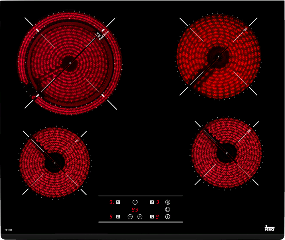Screen dimensions: 285x240
Task: Click the Dual Zone label on top-left burner
Action: [x=103, y=36]
